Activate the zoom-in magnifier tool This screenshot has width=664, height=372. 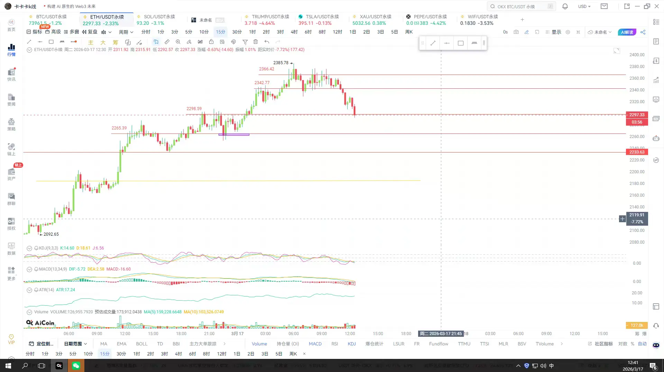coord(178,42)
